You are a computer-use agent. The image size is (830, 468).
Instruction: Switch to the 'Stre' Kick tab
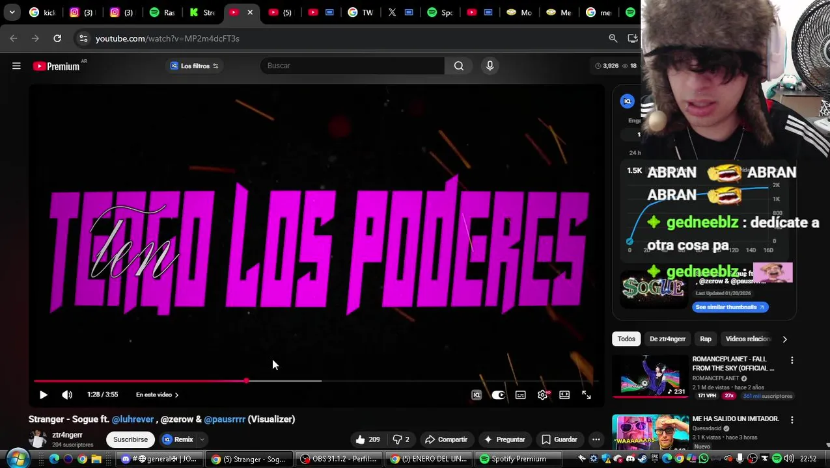[202, 12]
